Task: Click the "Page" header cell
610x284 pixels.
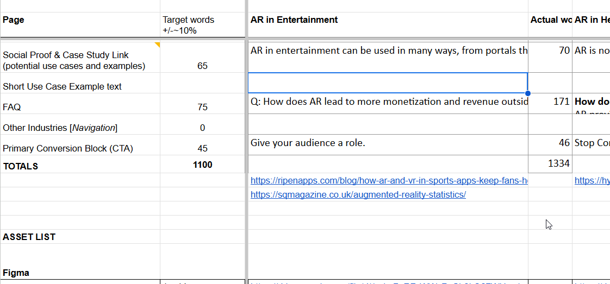Action: [x=80, y=20]
